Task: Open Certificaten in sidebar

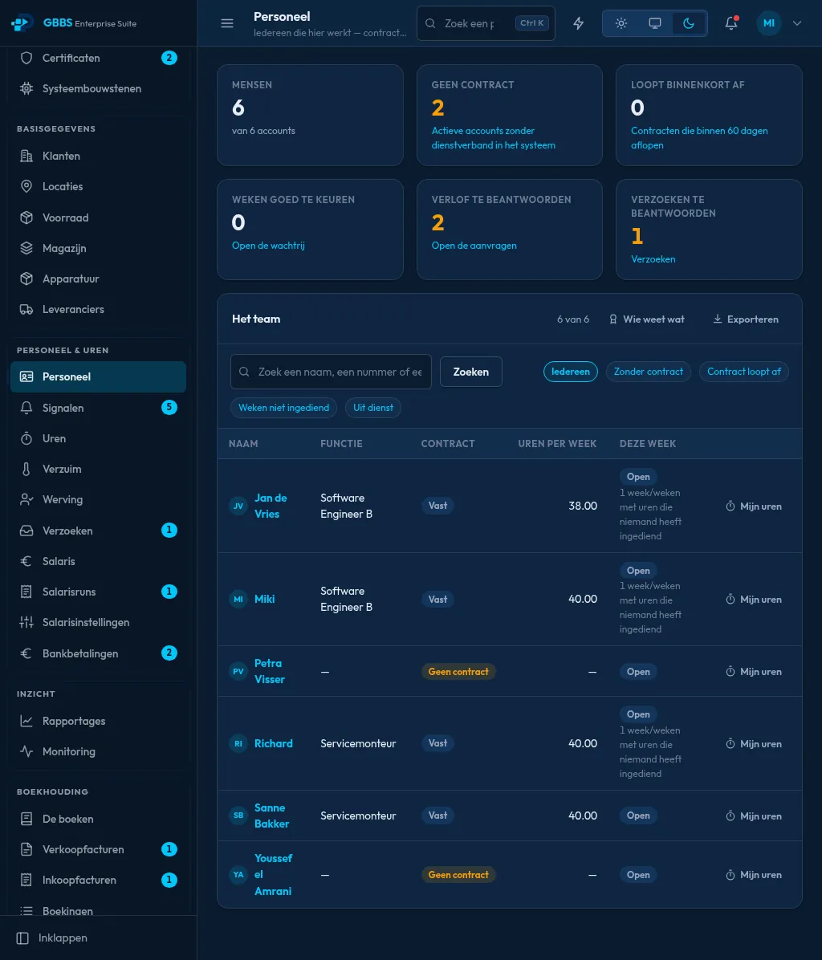Action: point(98,58)
